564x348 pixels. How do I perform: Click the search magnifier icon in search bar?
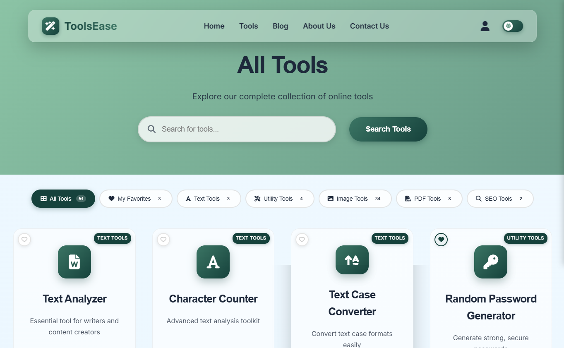pos(151,129)
